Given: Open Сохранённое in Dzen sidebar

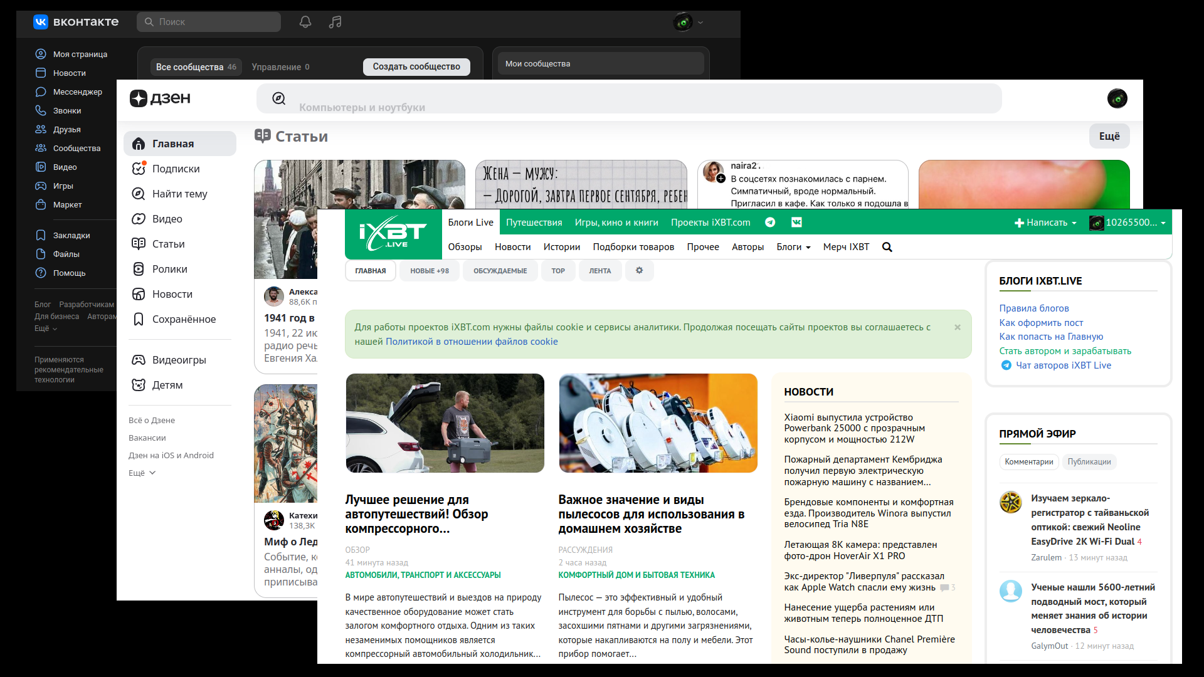Looking at the screenshot, I should pyautogui.click(x=180, y=319).
